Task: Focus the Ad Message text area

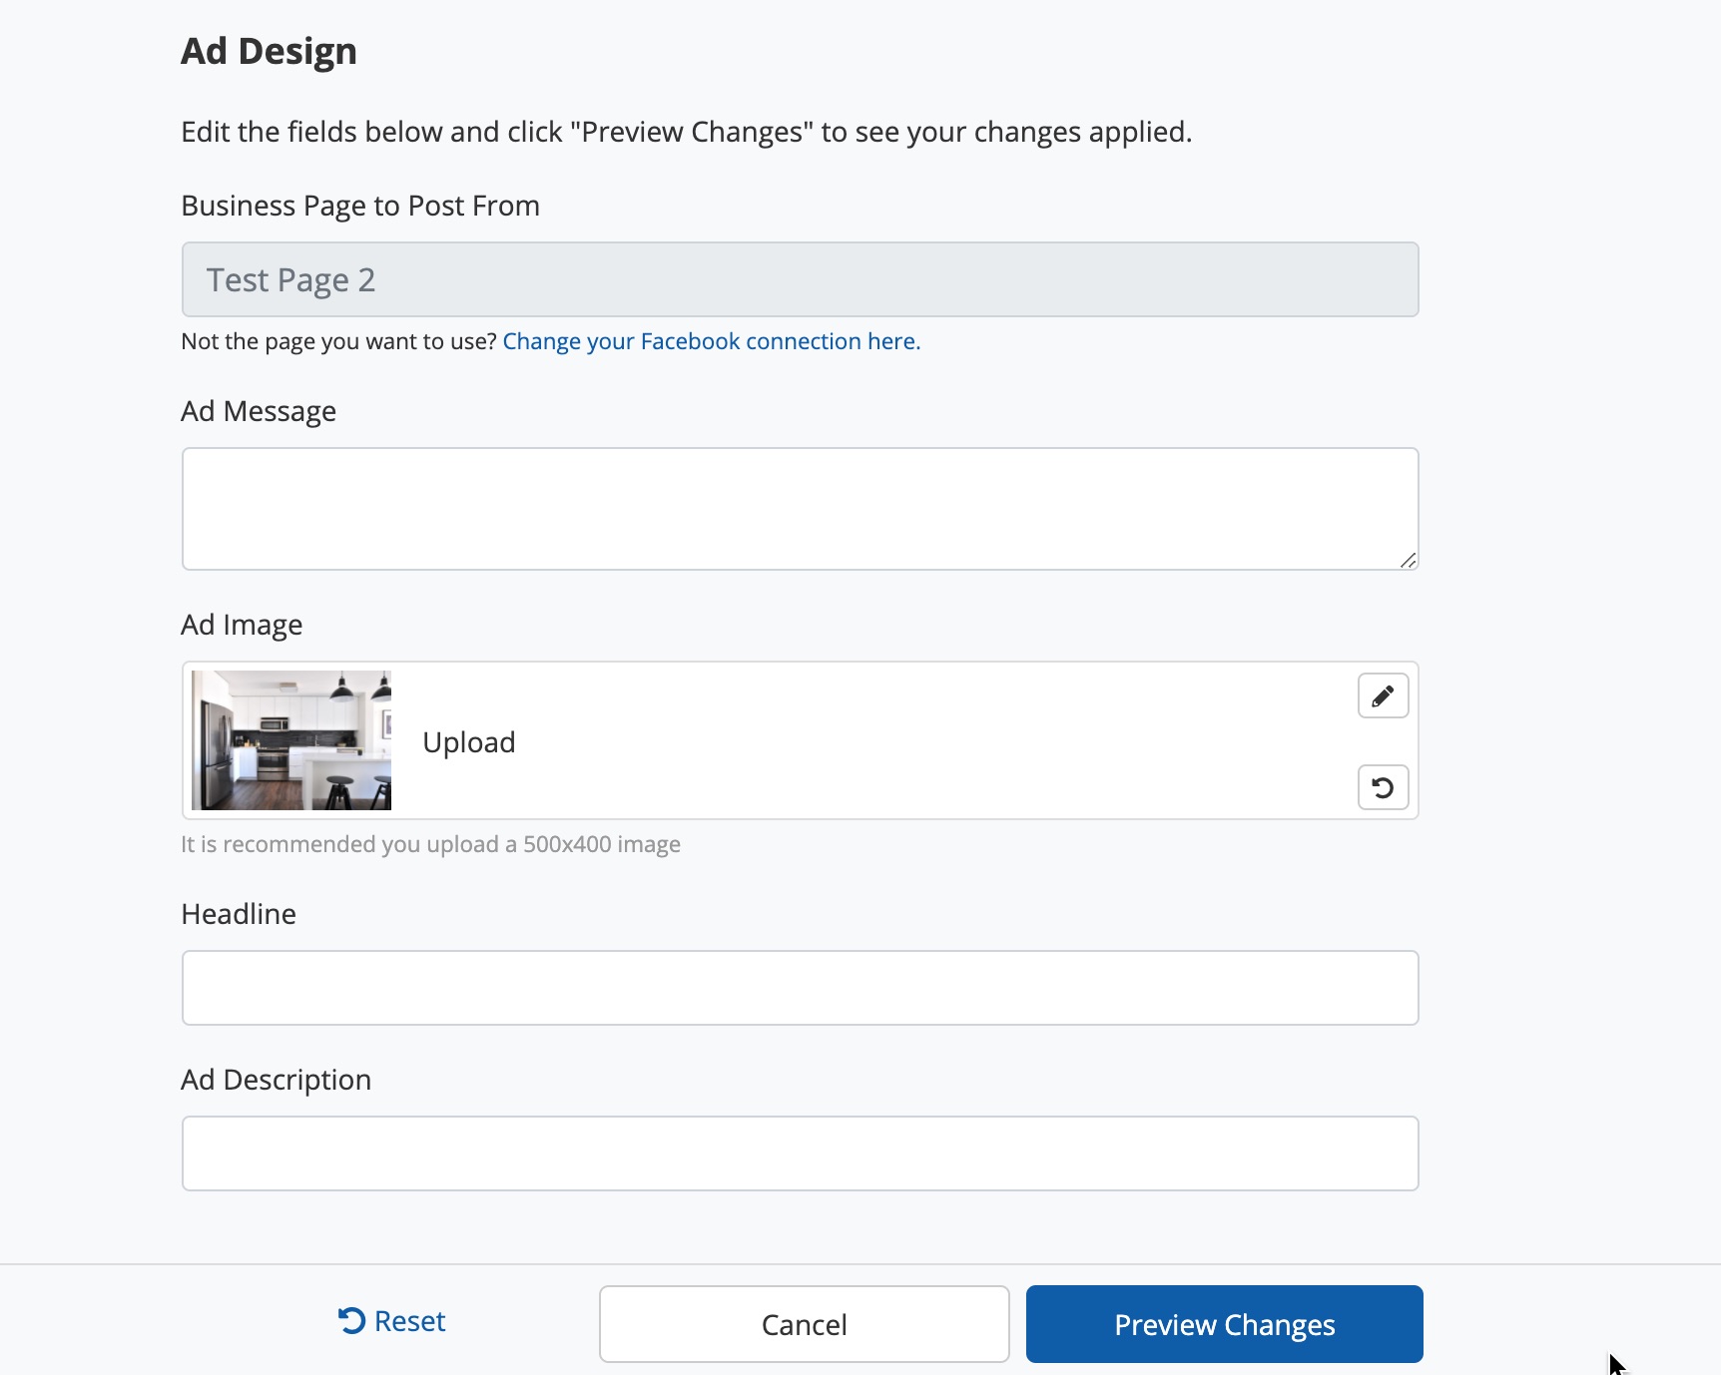Action: [x=799, y=509]
